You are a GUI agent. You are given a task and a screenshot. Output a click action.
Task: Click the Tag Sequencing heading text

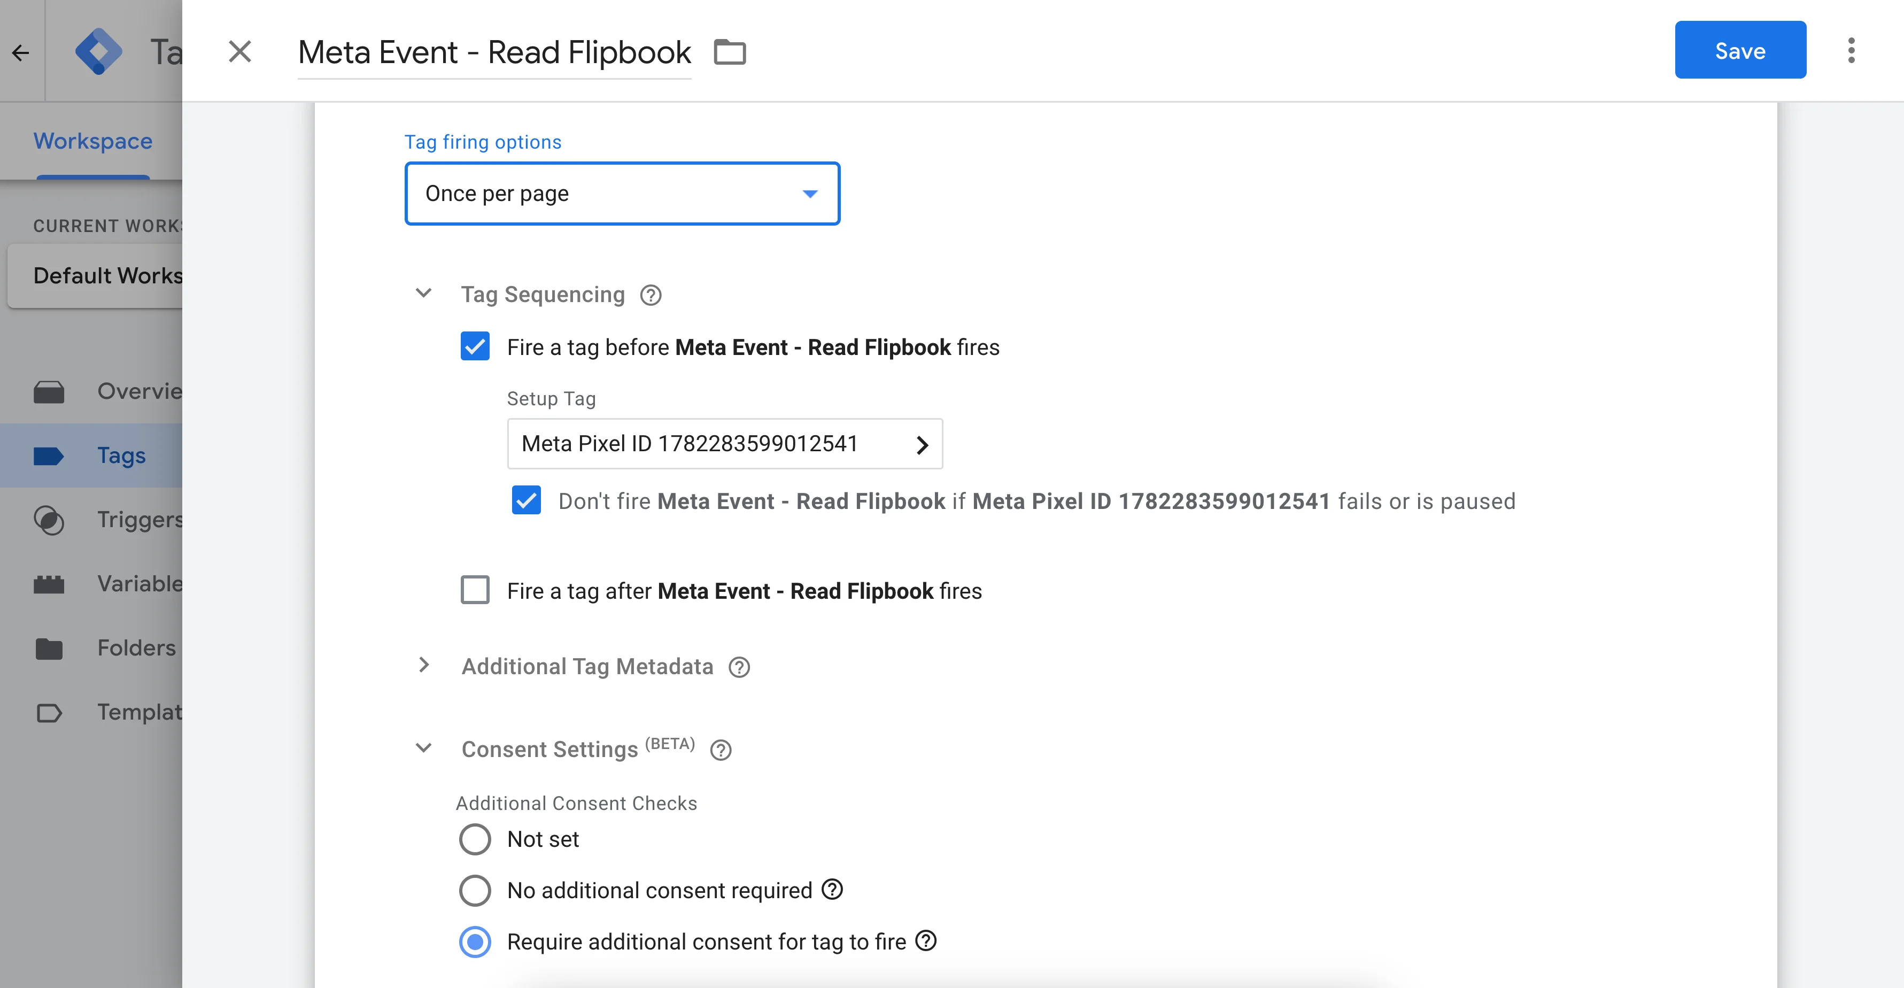[543, 295]
